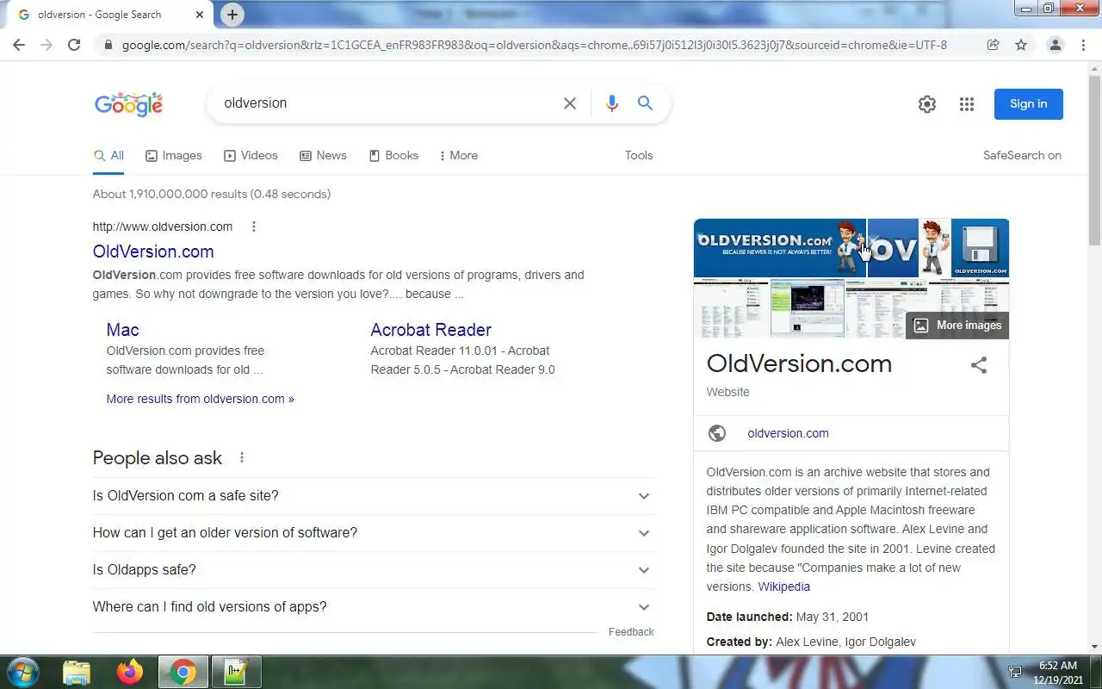Open the floppy disk logo thumbnail

pyautogui.click(x=980, y=248)
